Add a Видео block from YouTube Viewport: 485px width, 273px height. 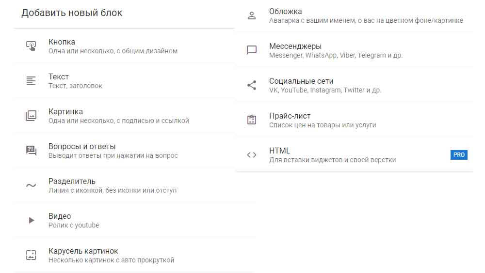pyautogui.click(x=60, y=216)
